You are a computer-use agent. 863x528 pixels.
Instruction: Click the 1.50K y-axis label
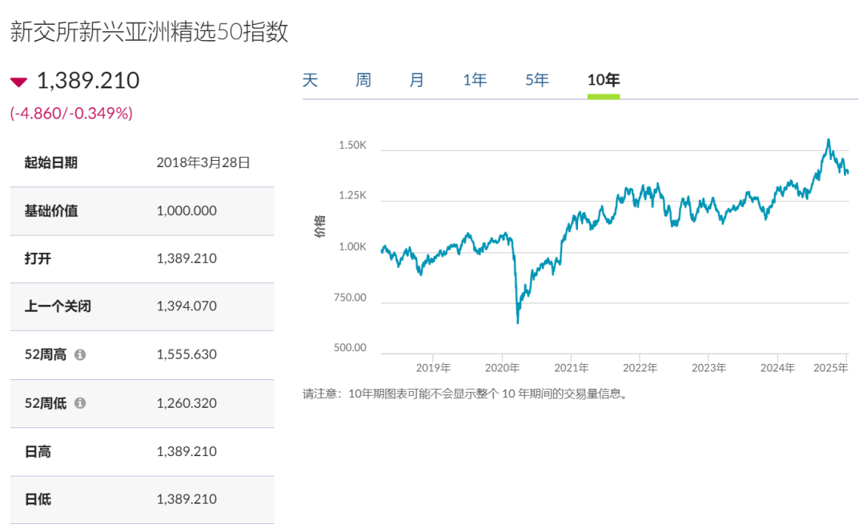point(352,146)
